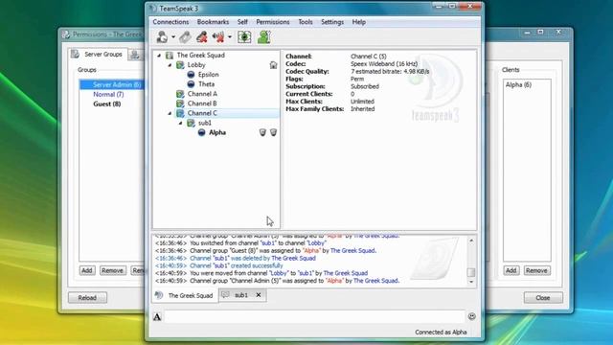
Task: Click the Disconnect plug toolbar icon
Action: coord(185,37)
